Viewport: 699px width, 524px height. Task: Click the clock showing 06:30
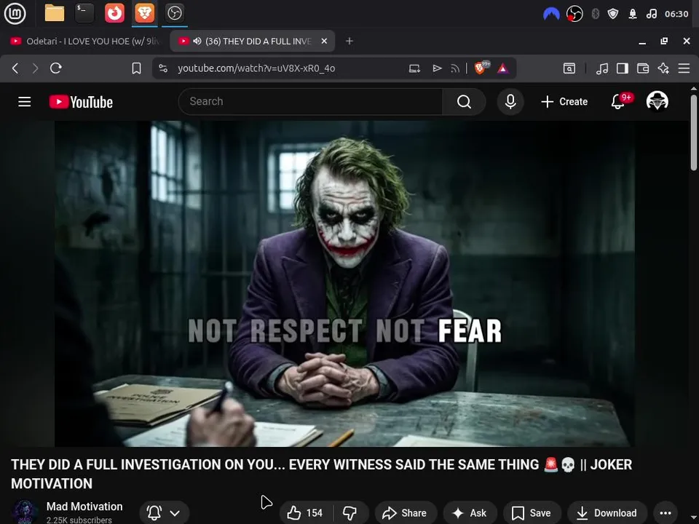[676, 14]
